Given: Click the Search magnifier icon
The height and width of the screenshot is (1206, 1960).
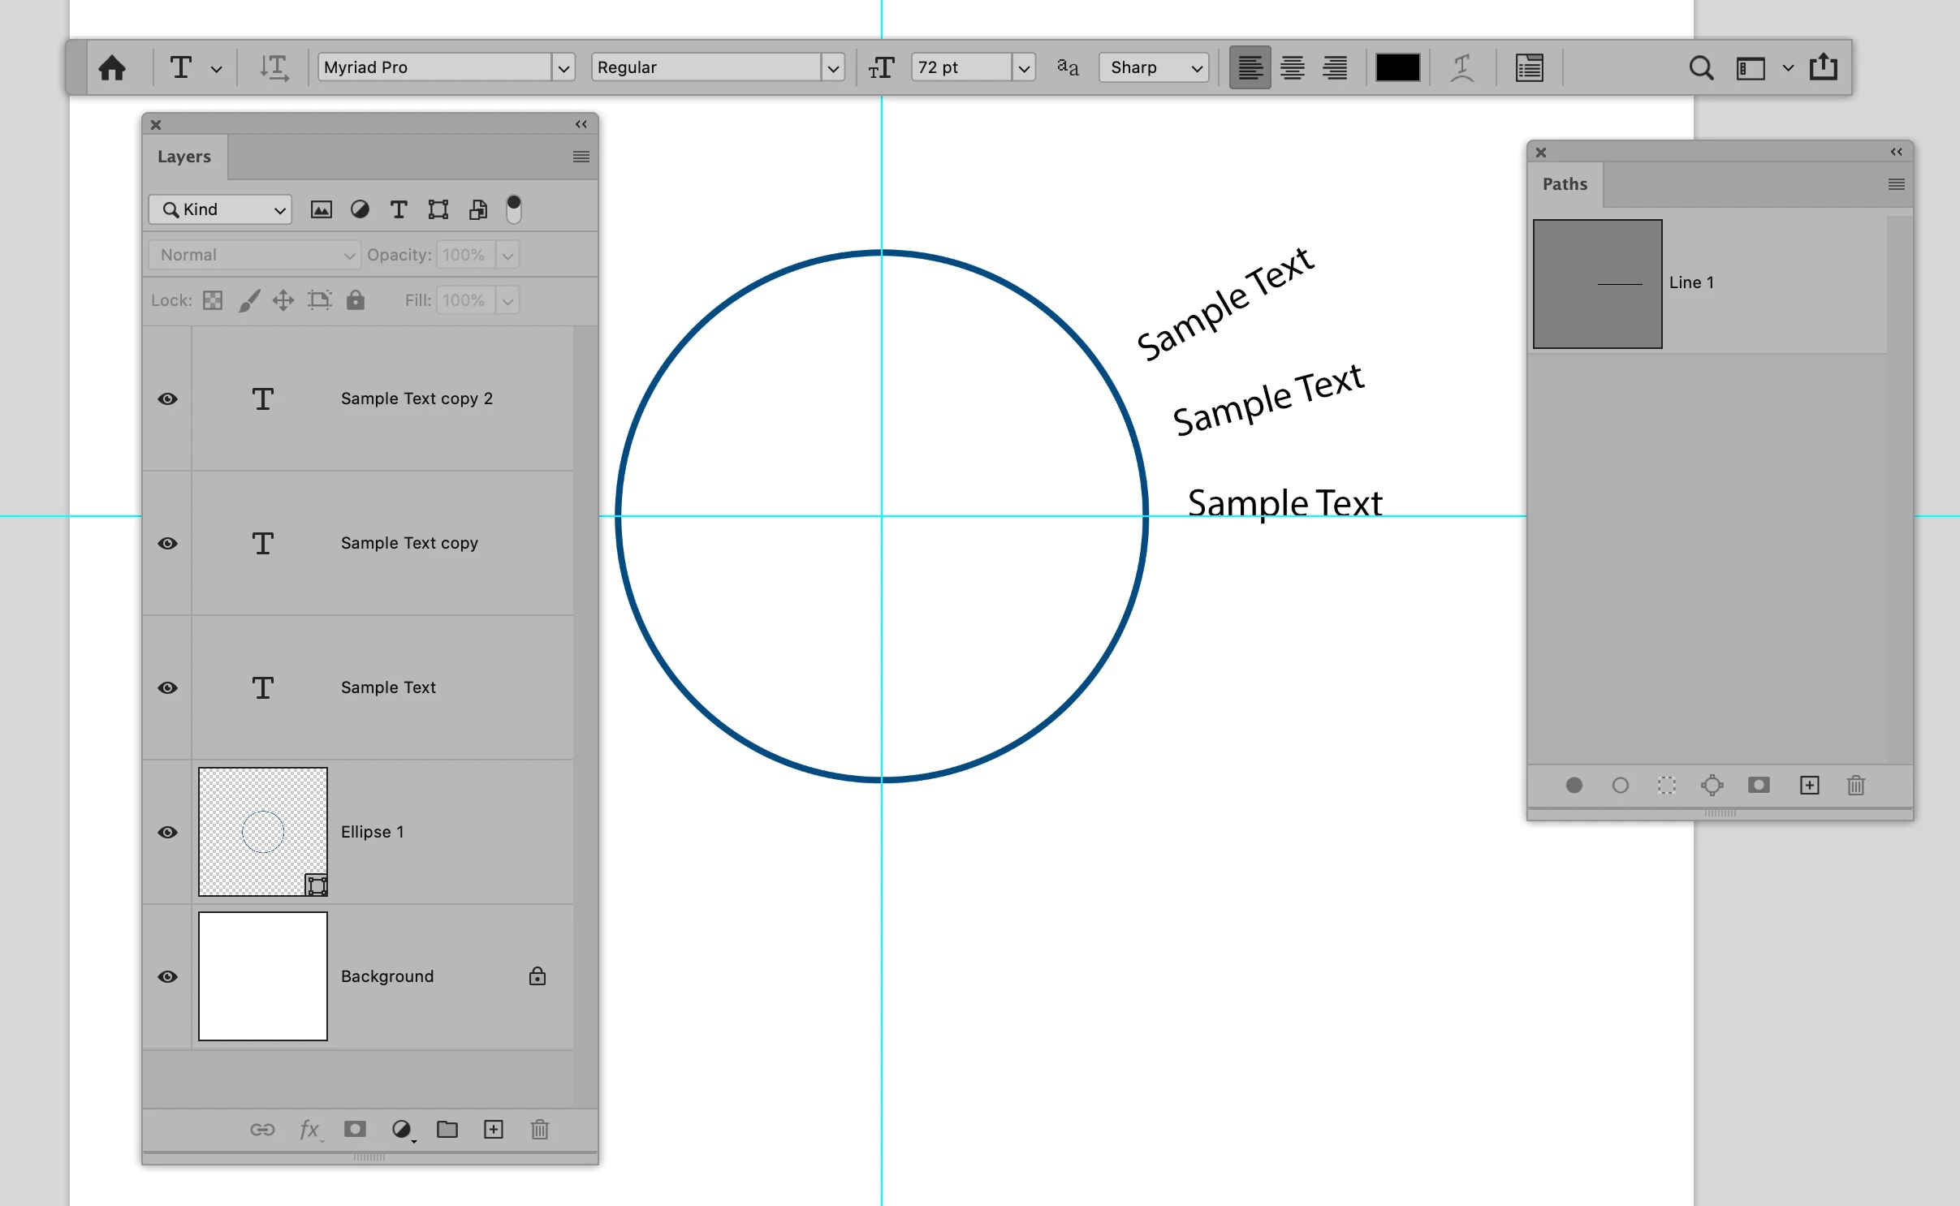Looking at the screenshot, I should click(1701, 67).
